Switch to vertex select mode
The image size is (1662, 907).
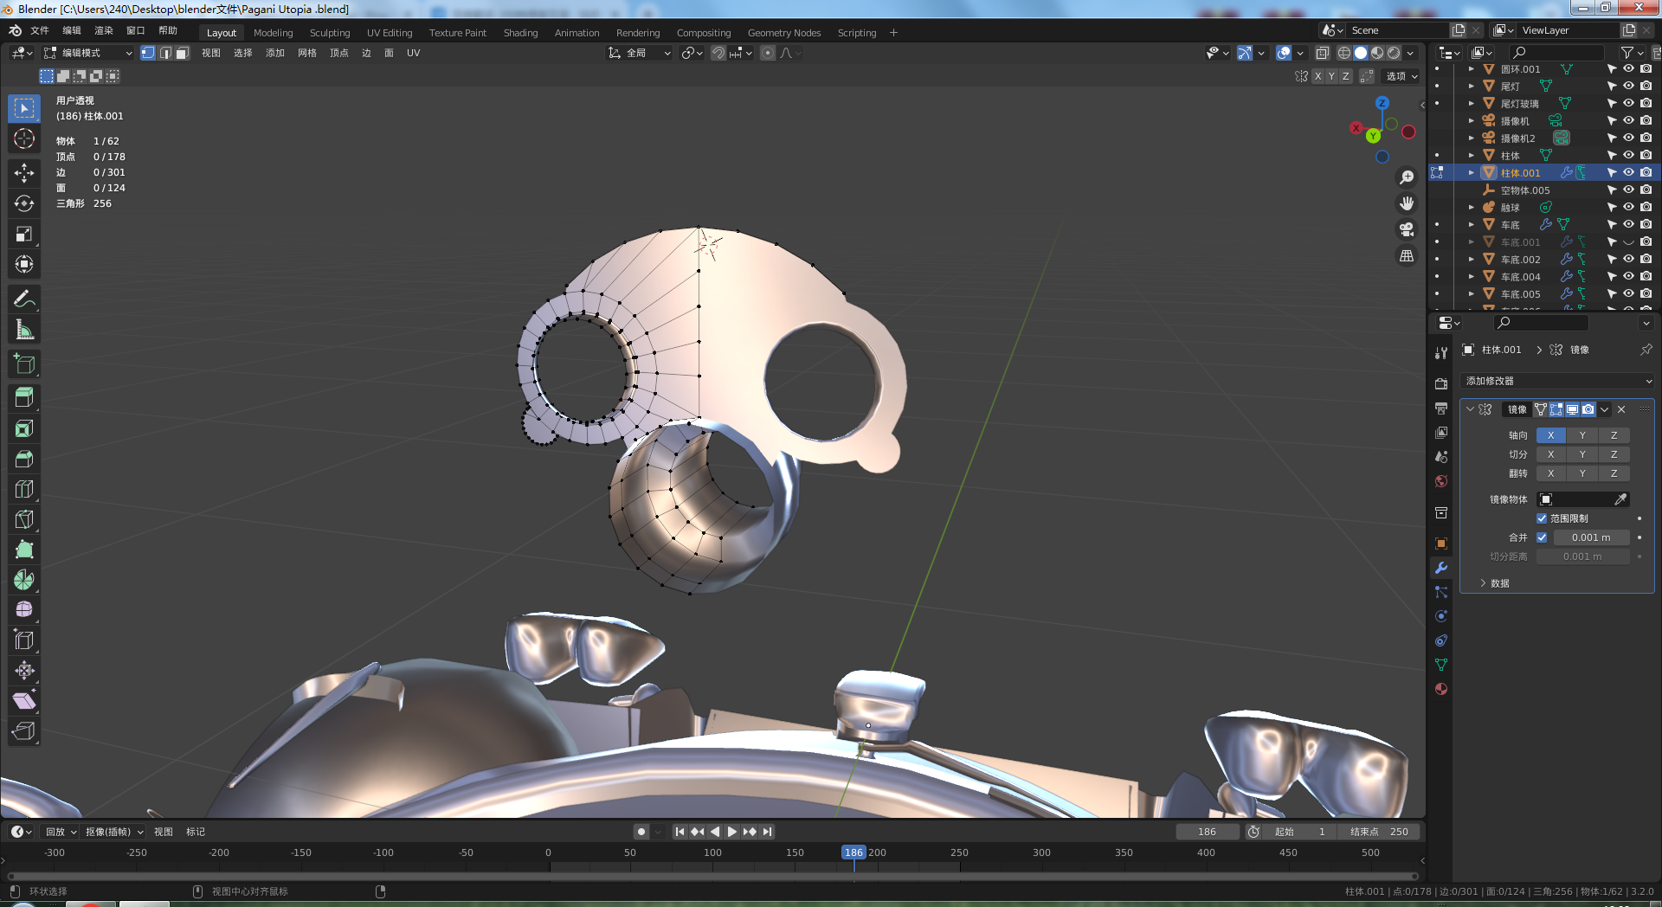(148, 53)
